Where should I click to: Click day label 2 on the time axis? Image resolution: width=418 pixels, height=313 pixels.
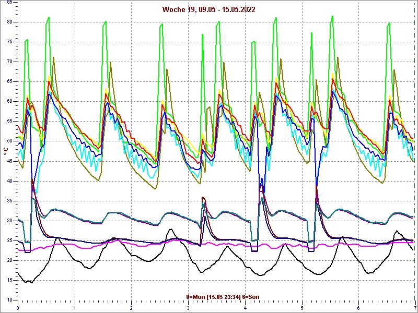(132, 309)
